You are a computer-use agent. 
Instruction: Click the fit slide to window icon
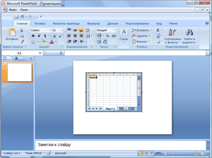coord(202,153)
